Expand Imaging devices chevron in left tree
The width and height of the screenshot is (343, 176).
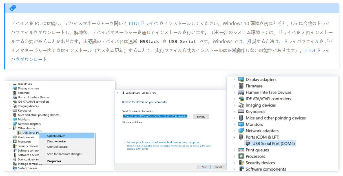(x=10, y=106)
